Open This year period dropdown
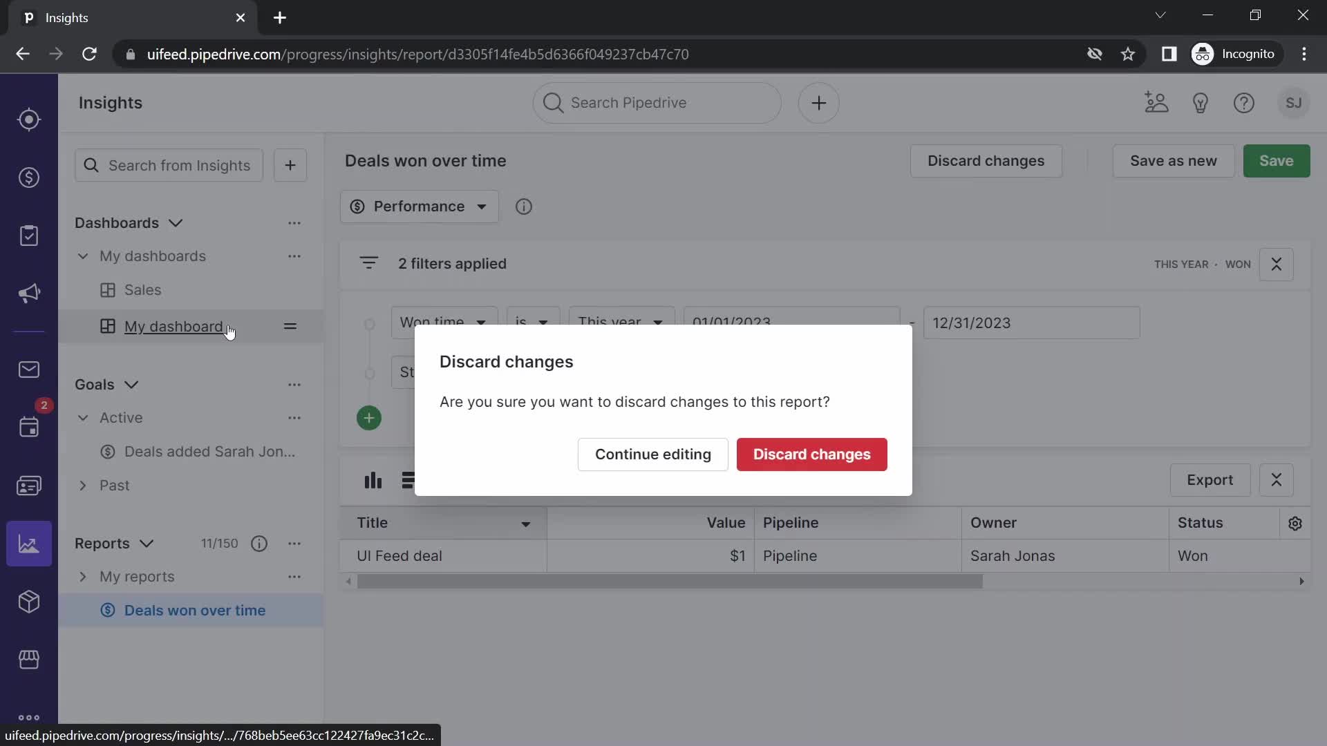Screen dimensions: 1327x746 tap(621, 323)
